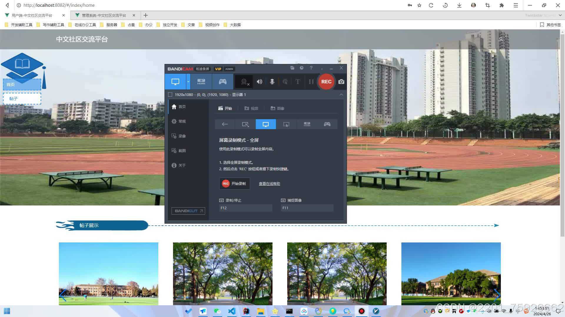
Task: Open the browser tab list chevron
Action: point(560,15)
